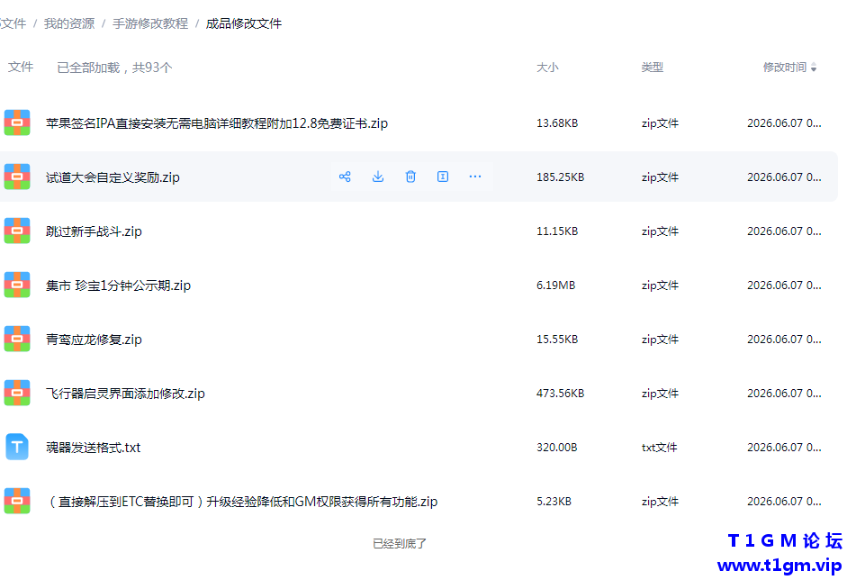Click zip icon of 飞行器启灵界面添加修改.zip

tap(17, 393)
